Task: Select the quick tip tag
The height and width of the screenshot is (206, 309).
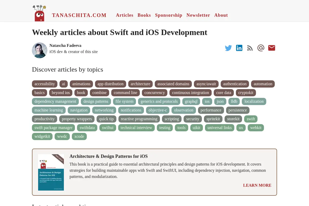Action: click(106, 119)
